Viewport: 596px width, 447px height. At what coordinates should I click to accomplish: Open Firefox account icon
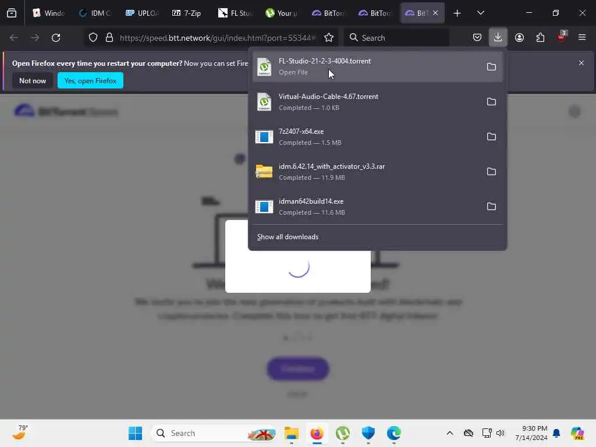click(x=519, y=38)
